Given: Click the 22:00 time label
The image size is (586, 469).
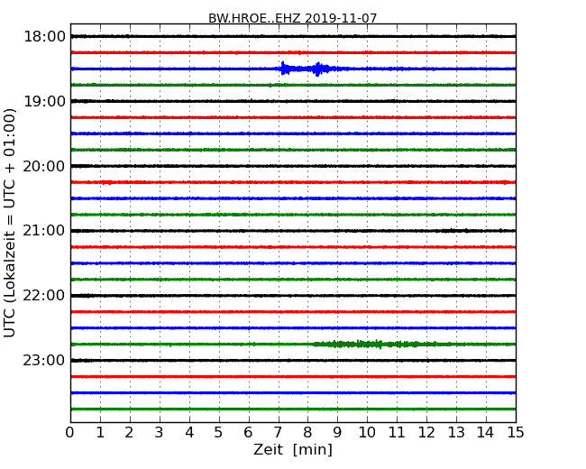Looking at the screenshot, I should [44, 296].
